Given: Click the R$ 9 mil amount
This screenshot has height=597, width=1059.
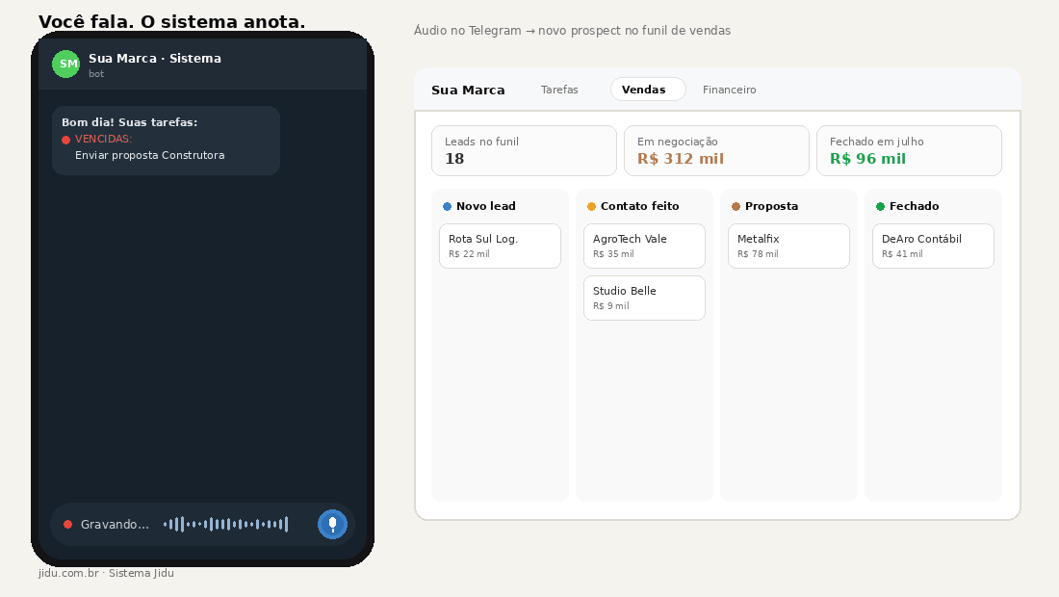Looking at the screenshot, I should tap(610, 306).
